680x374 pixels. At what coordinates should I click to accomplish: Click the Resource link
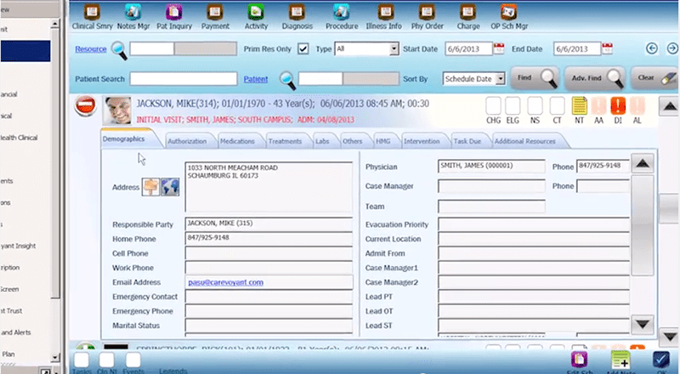(x=91, y=49)
